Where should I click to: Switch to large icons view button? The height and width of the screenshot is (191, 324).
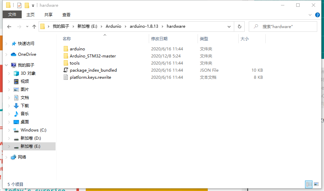tap(316, 184)
